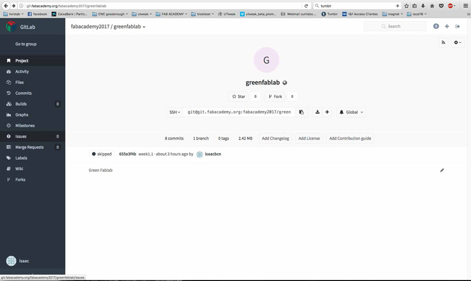Go to Merge Requests in sidebar
The width and height of the screenshot is (471, 281).
point(29,147)
